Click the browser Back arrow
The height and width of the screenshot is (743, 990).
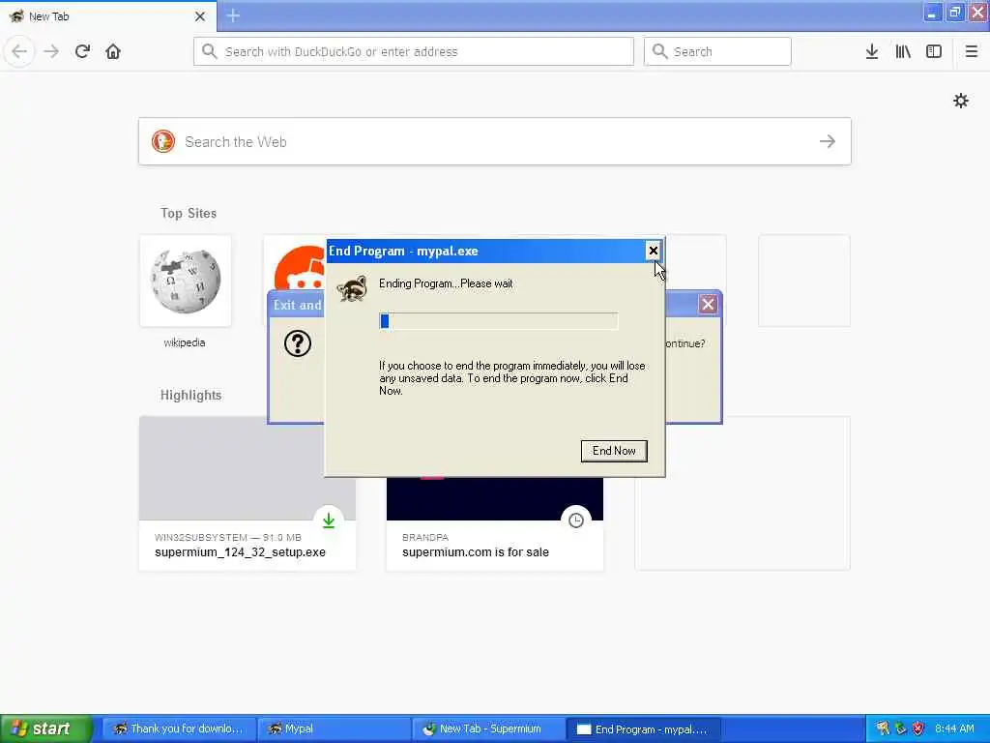coord(19,51)
